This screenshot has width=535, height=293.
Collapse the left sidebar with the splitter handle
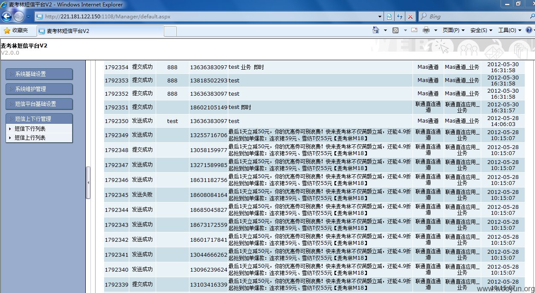tap(88, 182)
